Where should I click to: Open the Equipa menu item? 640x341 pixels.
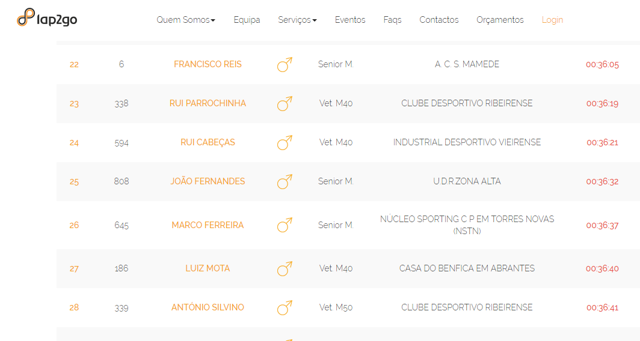247,20
